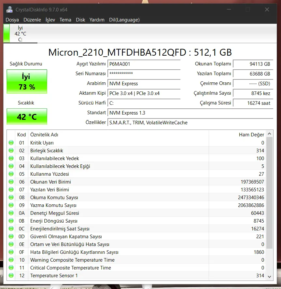Image resolution: width=281 pixels, height=289 pixels.
Task: Click the CrystalDiskInfo app icon in title bar
Action: pyautogui.click(x=9, y=9)
